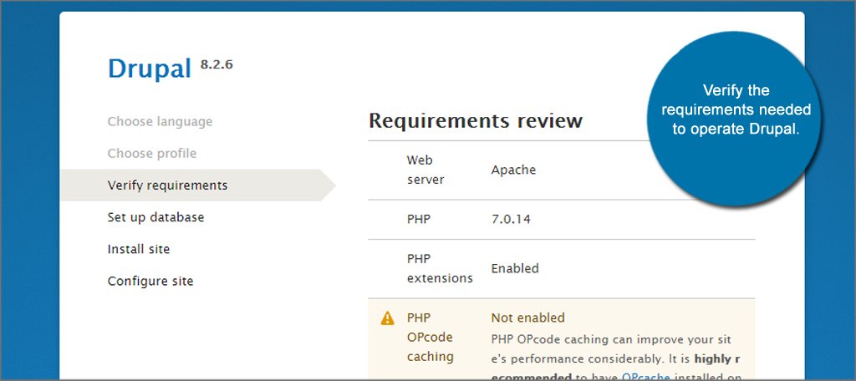Viewport: 856px width, 381px height.
Task: Select the Verify requirements step
Action: click(167, 185)
